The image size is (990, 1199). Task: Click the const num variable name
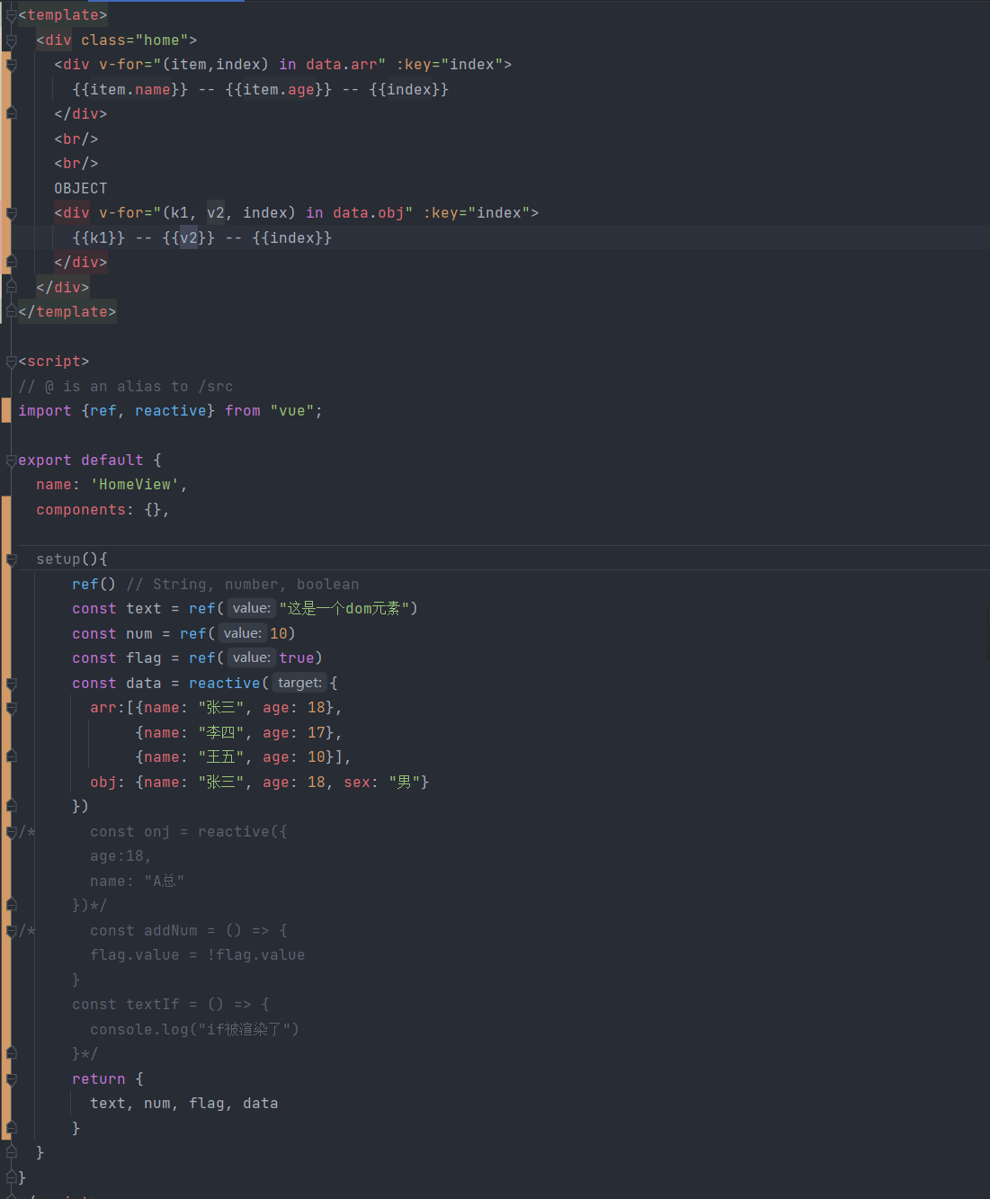[139, 634]
